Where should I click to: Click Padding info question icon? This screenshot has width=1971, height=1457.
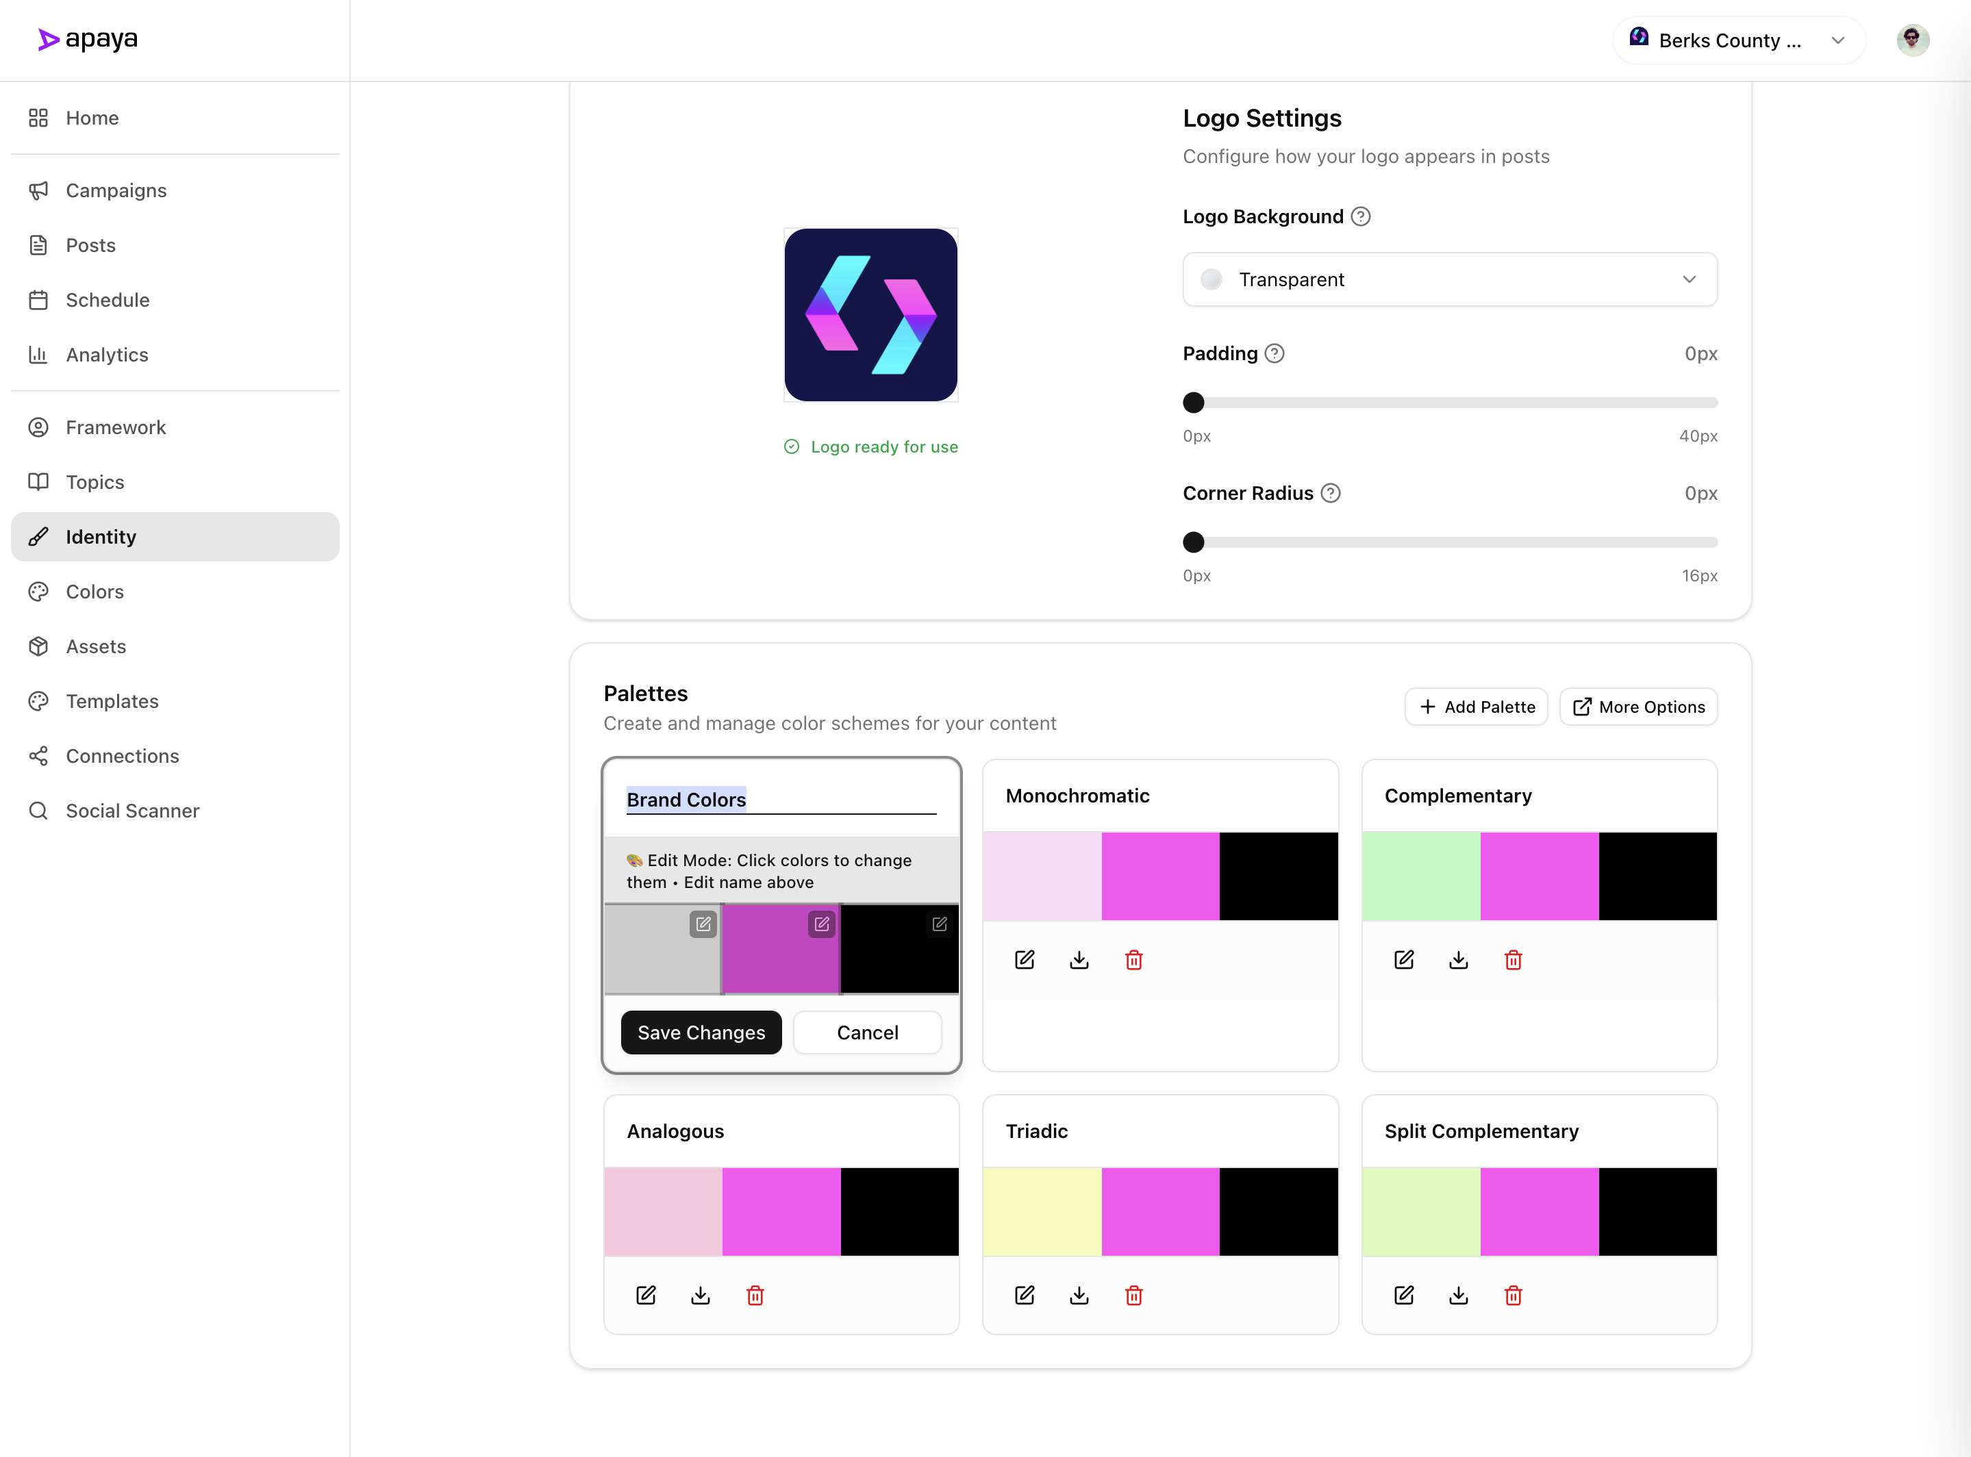coord(1274,354)
